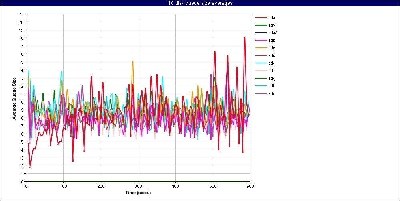The width and height of the screenshot is (400, 201).
Task: Click the 'Time (secs.)' x-axis label
Action: (x=138, y=193)
